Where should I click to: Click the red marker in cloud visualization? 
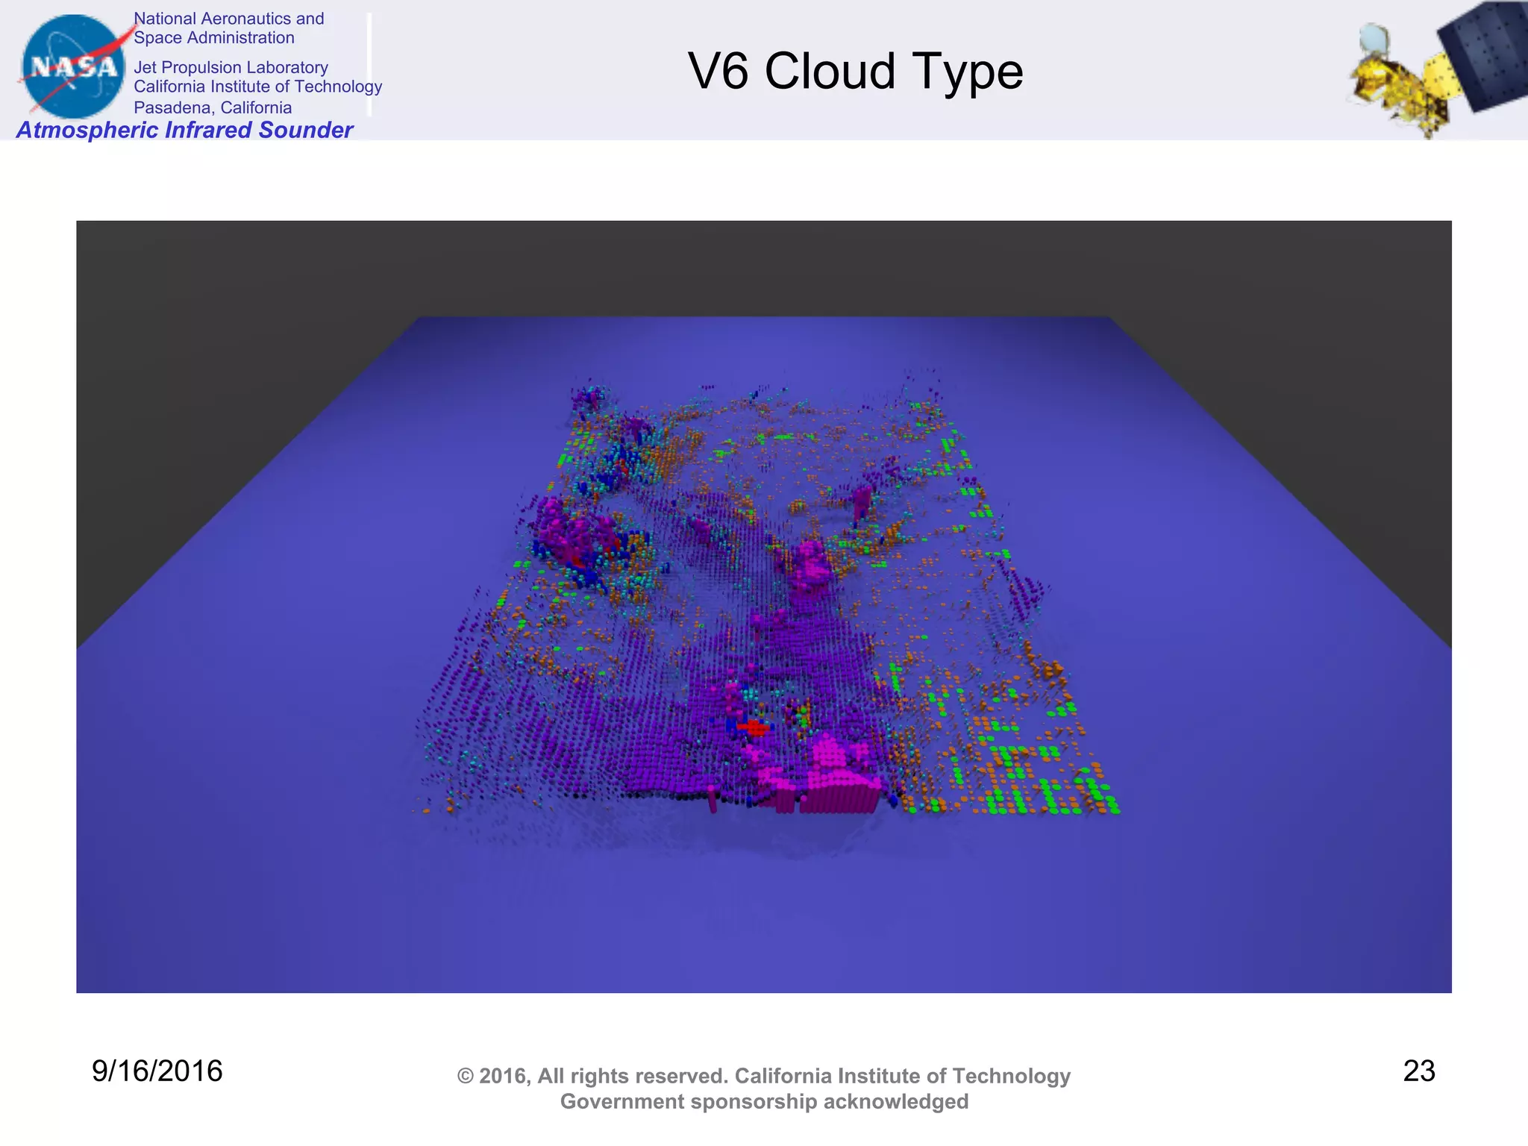(x=754, y=727)
